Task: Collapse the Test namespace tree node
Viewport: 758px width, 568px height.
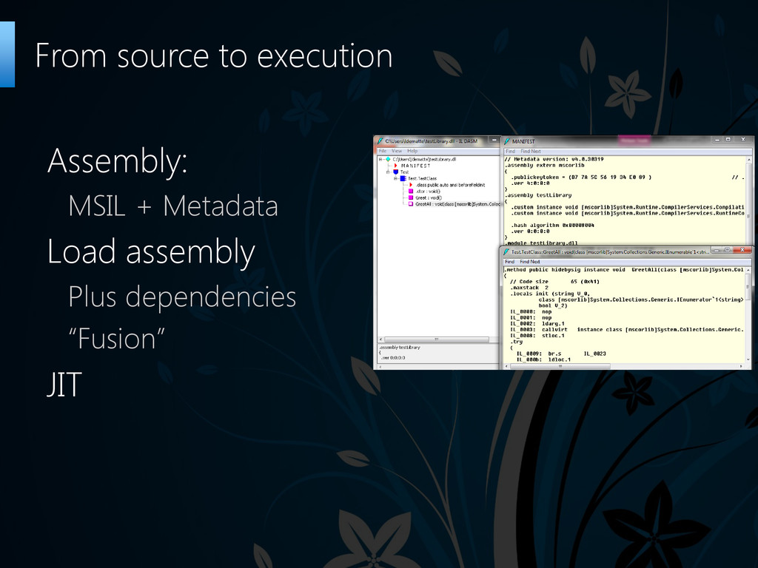Action: click(388, 172)
